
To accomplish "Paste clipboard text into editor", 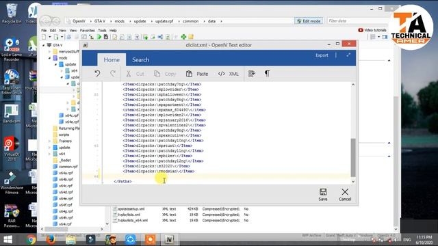I will tap(197, 74).
